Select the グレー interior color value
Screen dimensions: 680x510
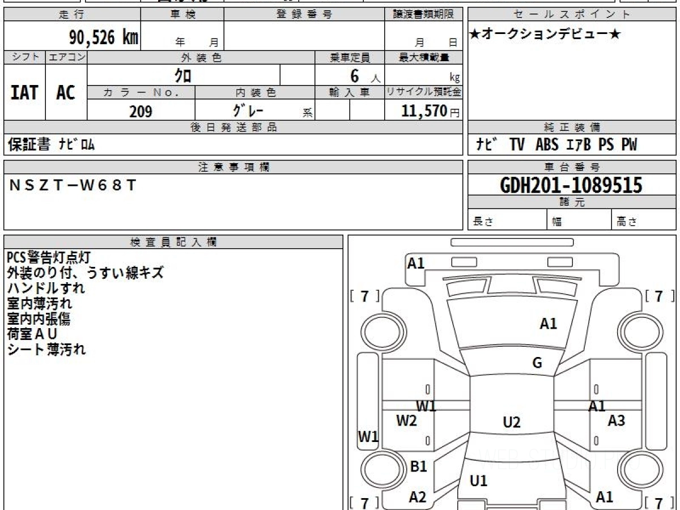click(x=249, y=110)
